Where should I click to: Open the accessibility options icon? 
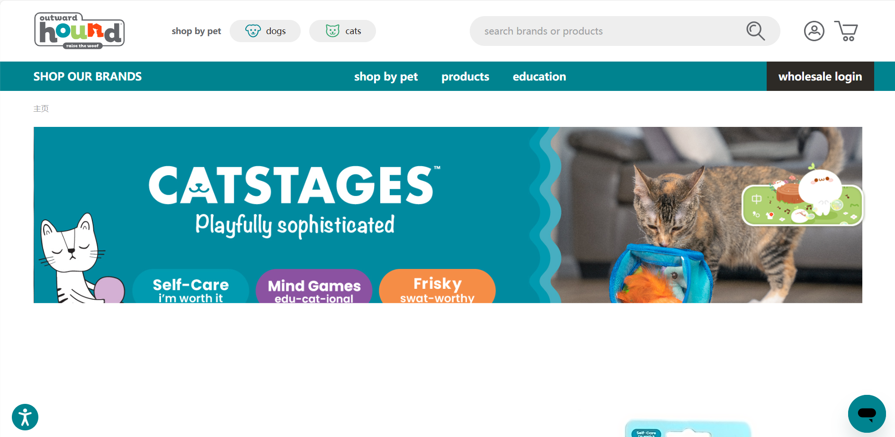(x=25, y=417)
